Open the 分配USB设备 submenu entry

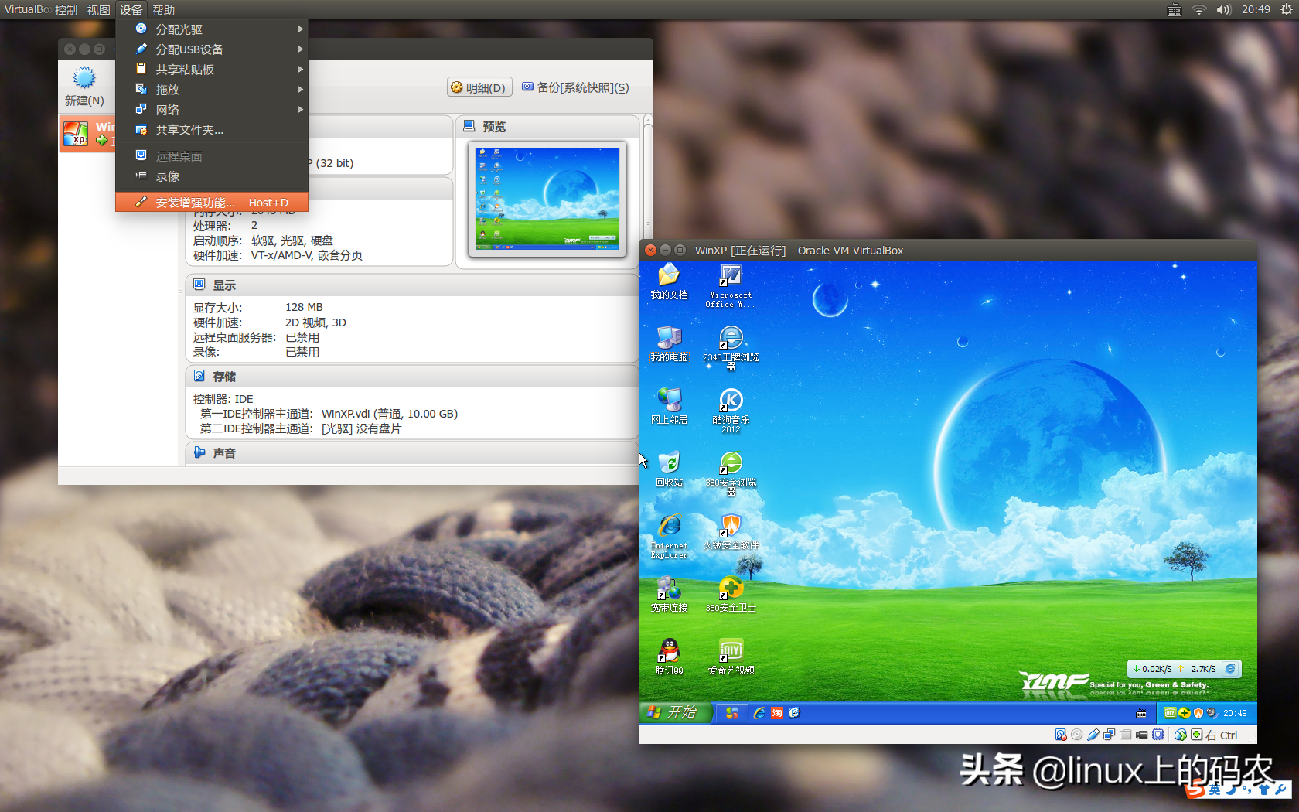coord(212,49)
